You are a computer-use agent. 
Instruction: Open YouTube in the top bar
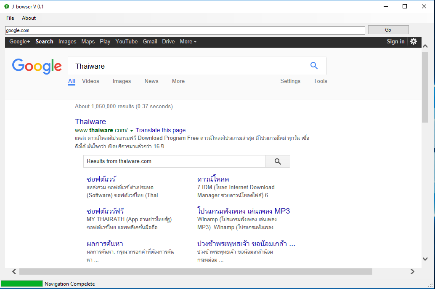(127, 41)
